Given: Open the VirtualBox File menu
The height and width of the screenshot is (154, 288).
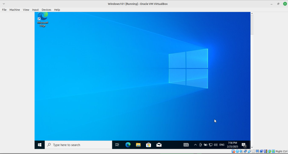Looking at the screenshot, I should click(x=4, y=10).
